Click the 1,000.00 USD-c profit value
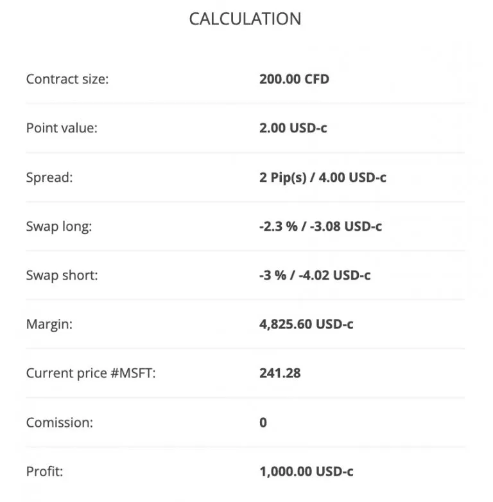 click(306, 471)
